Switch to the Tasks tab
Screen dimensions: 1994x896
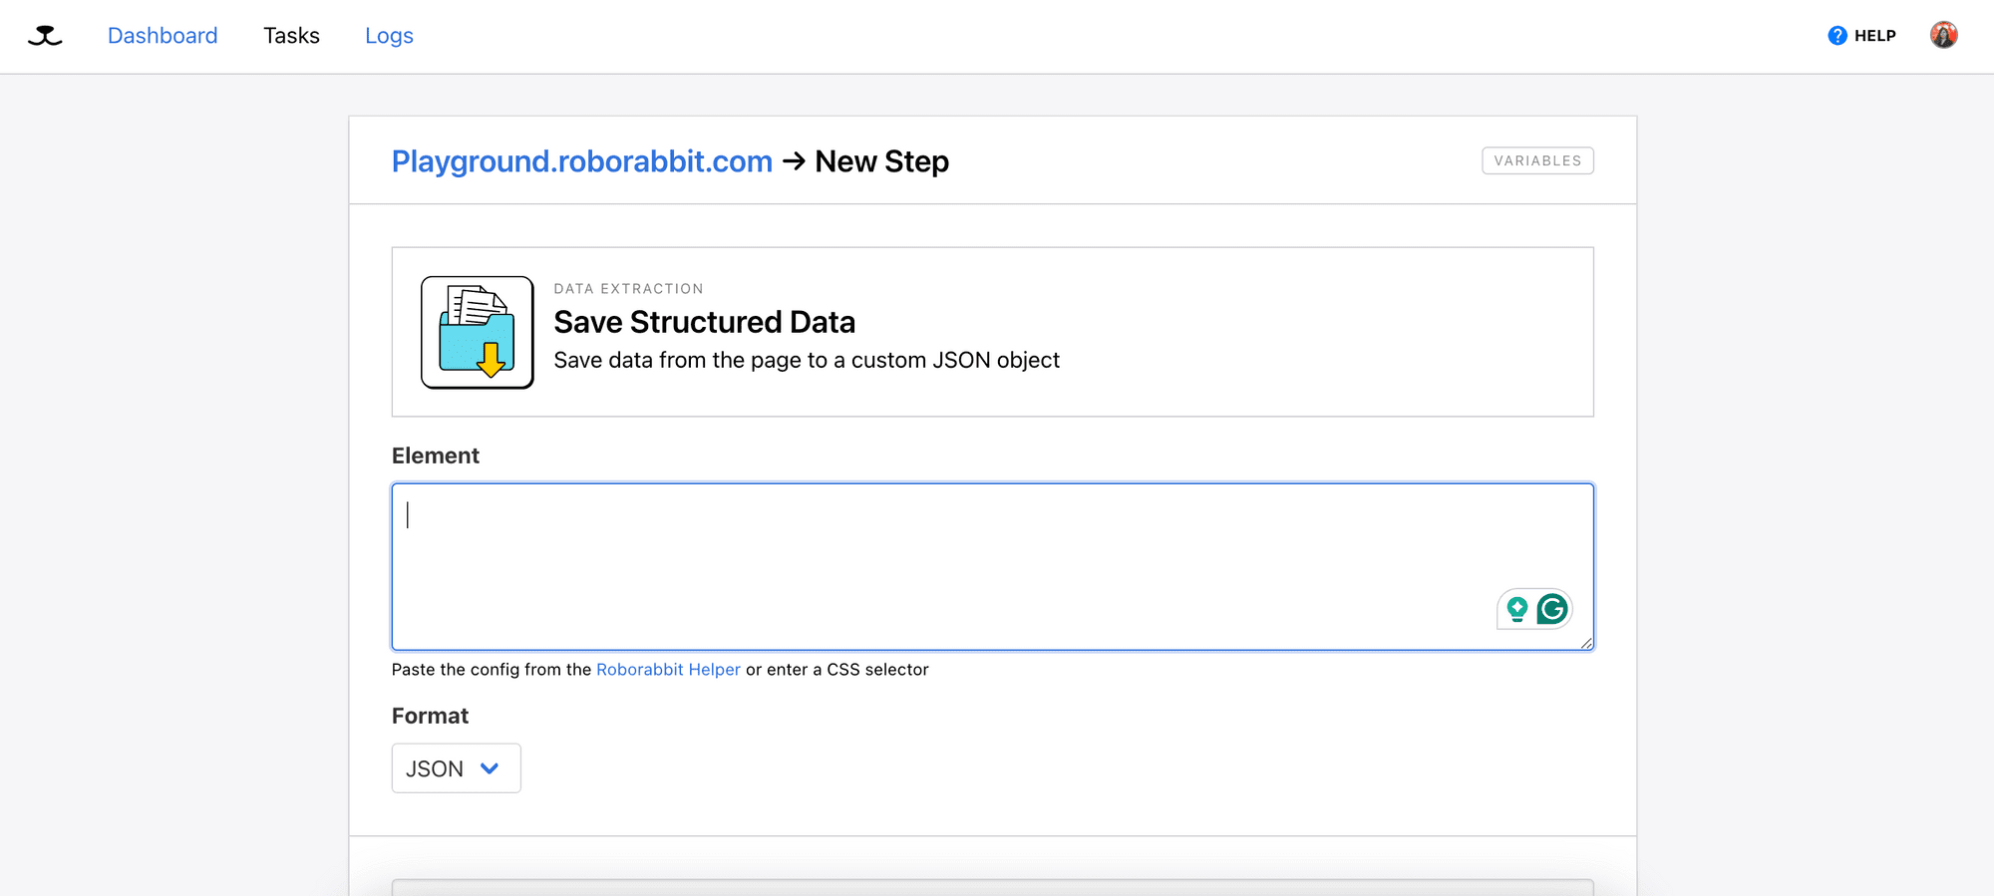click(291, 35)
